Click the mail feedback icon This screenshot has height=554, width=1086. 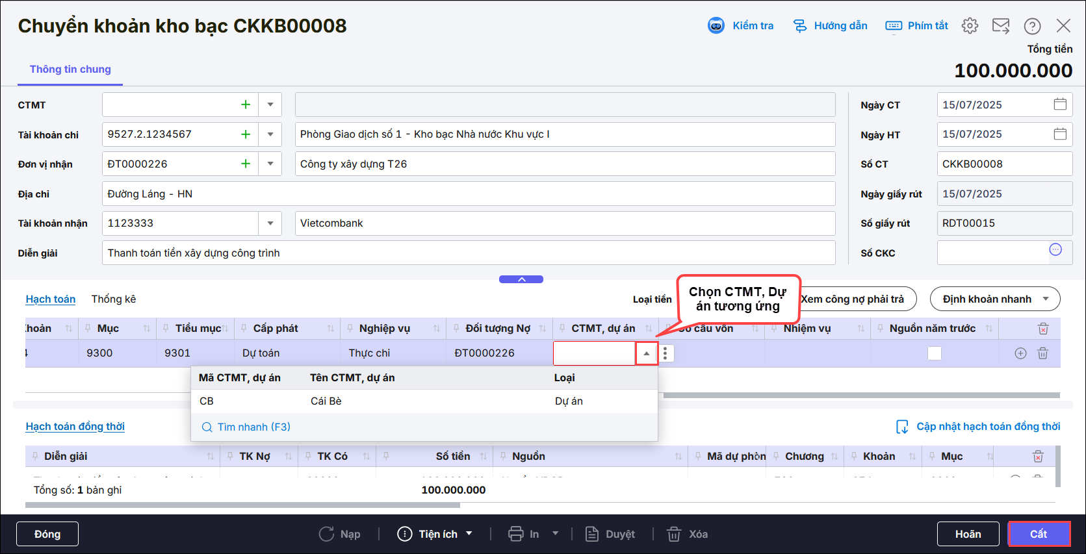[1001, 26]
